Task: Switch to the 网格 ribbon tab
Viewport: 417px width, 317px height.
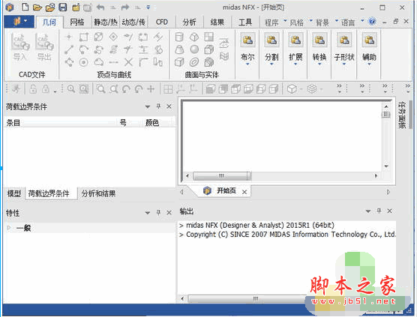Action: coord(77,22)
